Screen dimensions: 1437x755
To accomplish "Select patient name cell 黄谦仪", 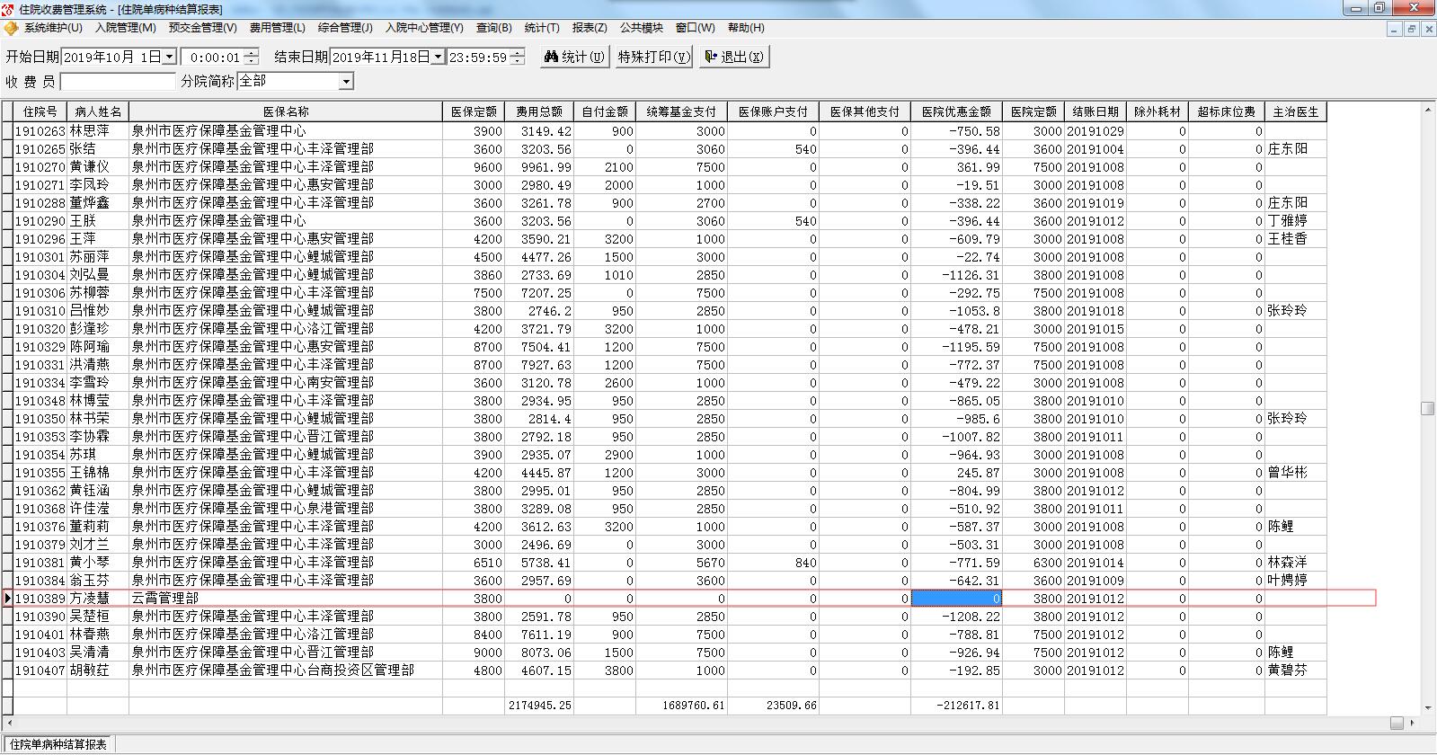I will point(98,166).
